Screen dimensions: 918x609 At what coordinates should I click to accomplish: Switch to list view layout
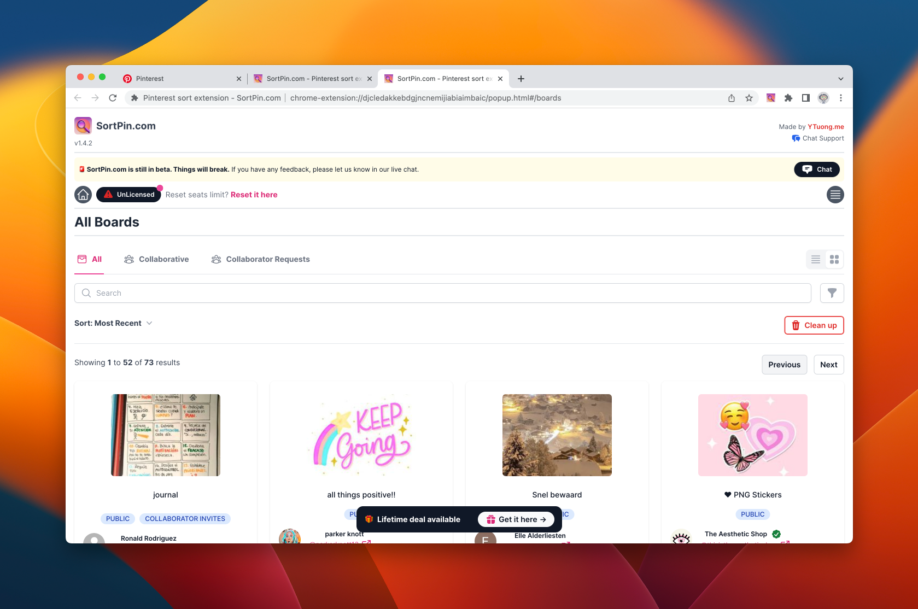click(x=816, y=259)
